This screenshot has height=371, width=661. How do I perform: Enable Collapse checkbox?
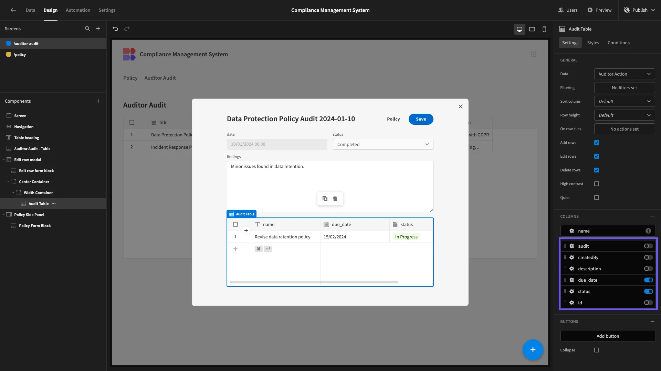pyautogui.click(x=597, y=350)
